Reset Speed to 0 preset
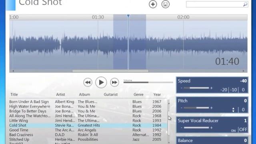 (x=243, y=90)
